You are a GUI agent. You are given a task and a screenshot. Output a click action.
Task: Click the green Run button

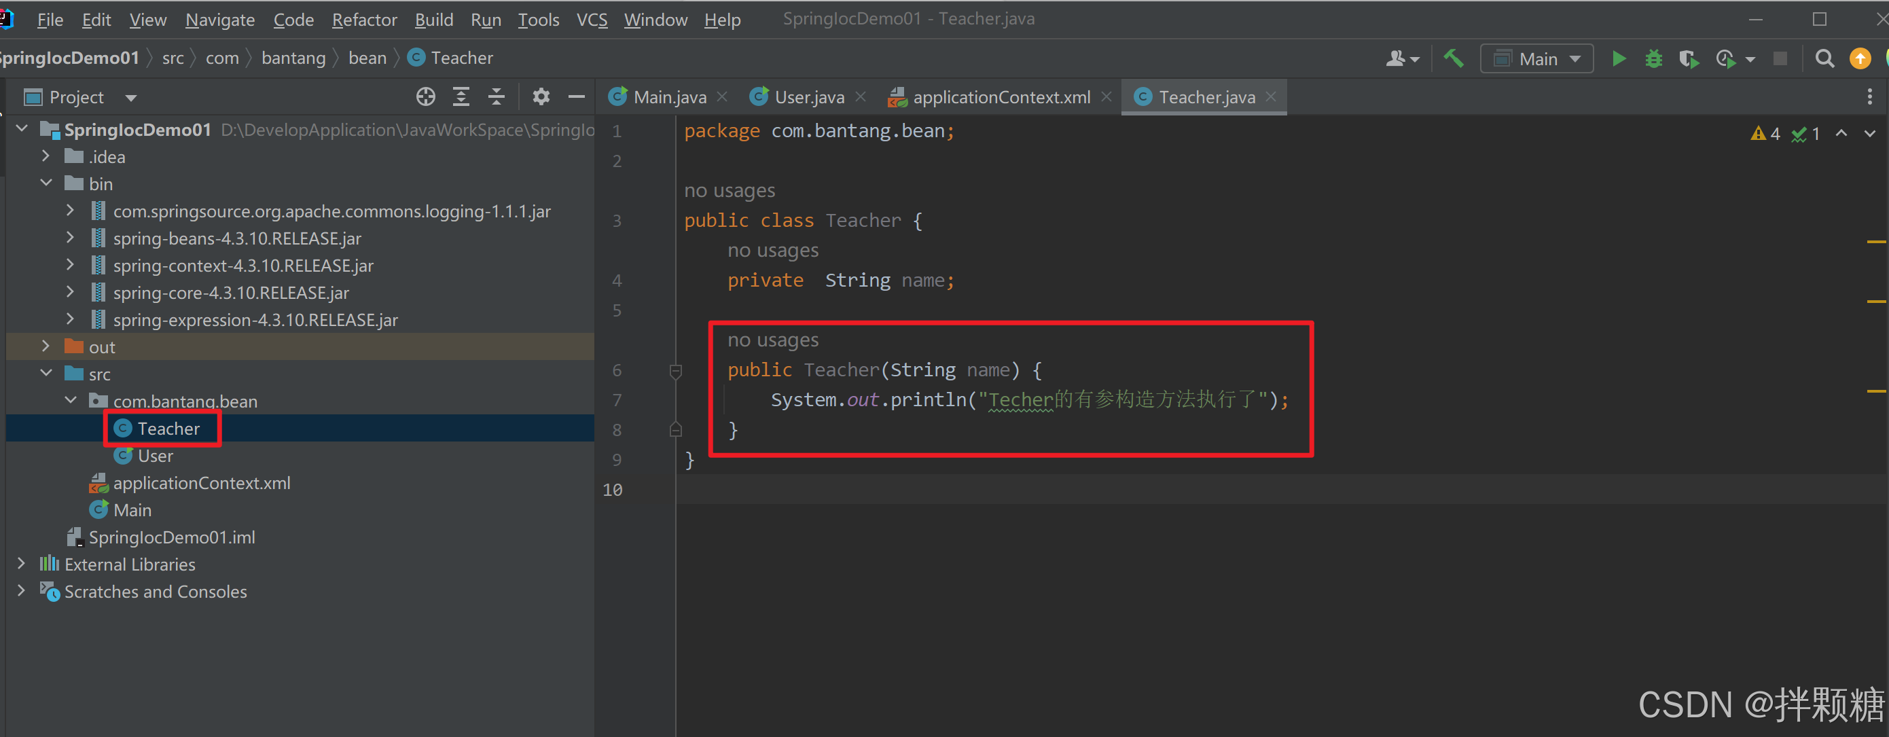[x=1619, y=58]
